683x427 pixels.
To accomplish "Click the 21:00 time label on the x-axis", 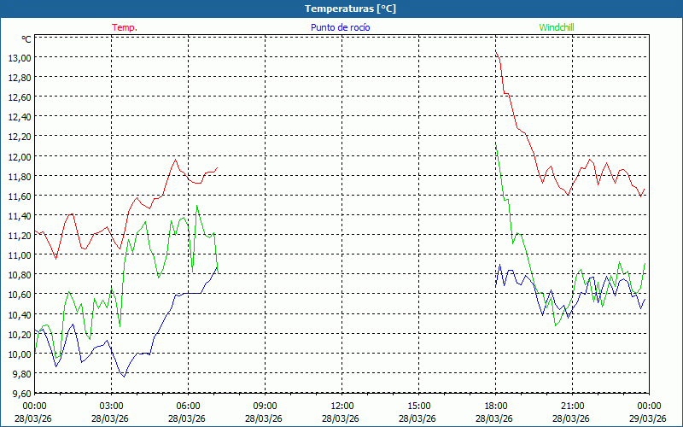I will pos(572,406).
